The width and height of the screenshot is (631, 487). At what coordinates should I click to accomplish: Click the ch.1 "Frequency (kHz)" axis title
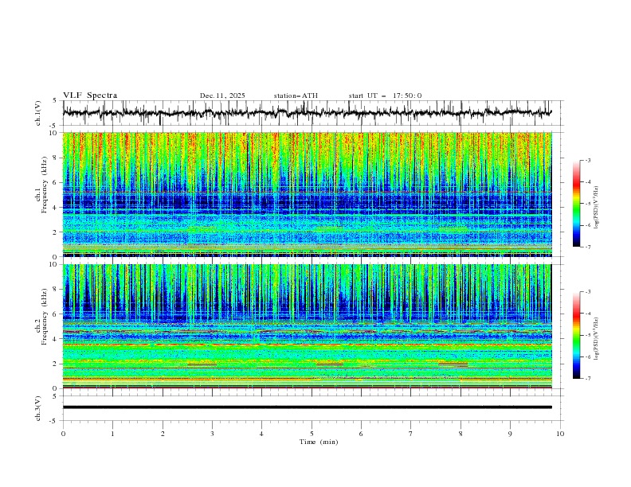point(44,185)
